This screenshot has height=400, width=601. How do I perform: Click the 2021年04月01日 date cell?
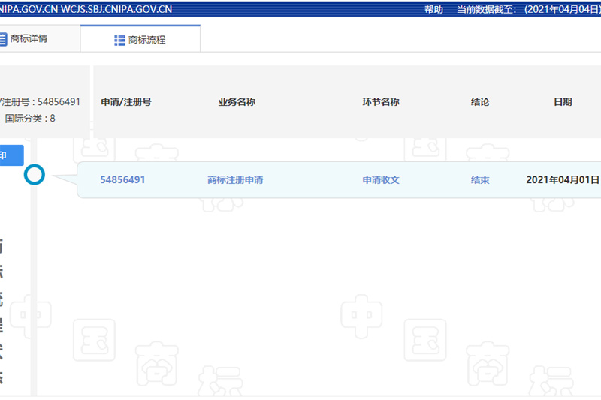coord(563,180)
